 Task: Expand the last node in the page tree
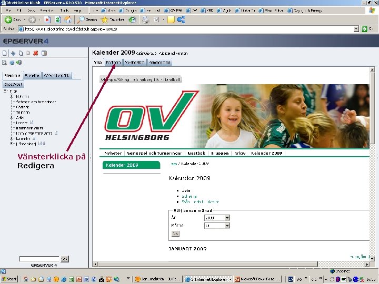coord(11,144)
